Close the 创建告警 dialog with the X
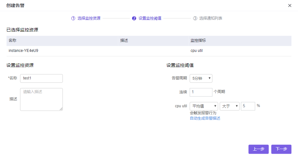 (289, 5)
